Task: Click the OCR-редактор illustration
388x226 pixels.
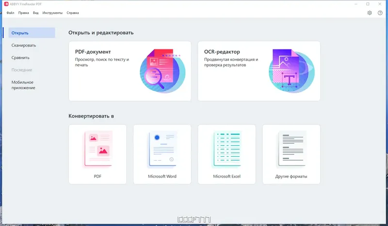Action: (291, 71)
